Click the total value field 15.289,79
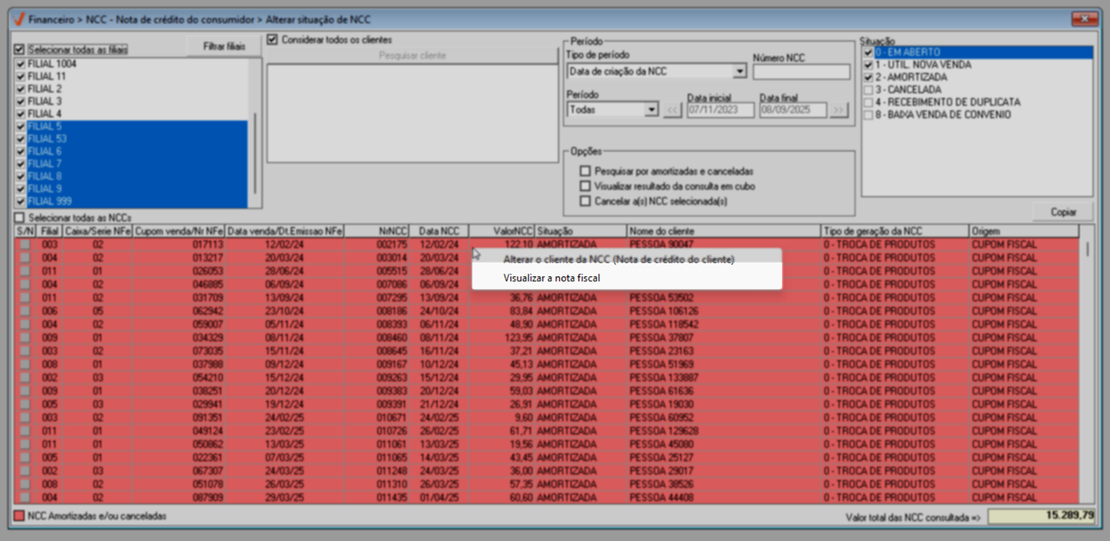Screen dimensions: 1110x541 1042,516
